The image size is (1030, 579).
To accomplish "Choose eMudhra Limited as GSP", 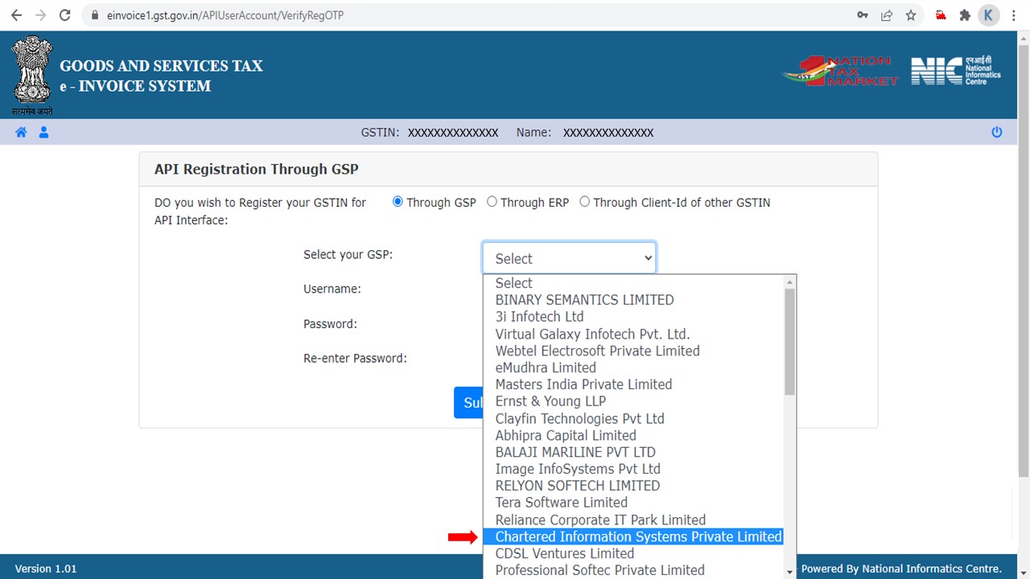I will (633, 368).
